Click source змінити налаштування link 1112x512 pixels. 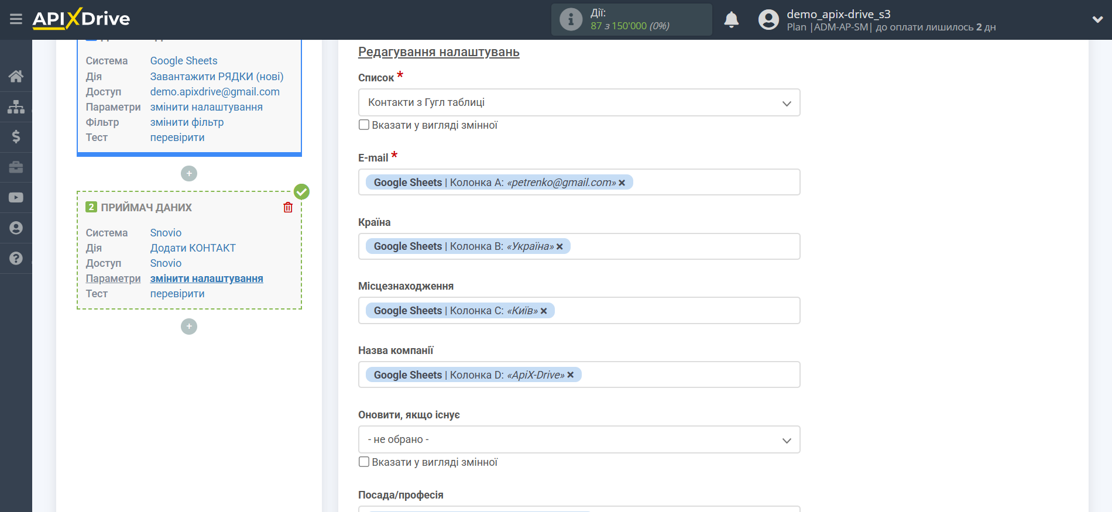tap(206, 107)
